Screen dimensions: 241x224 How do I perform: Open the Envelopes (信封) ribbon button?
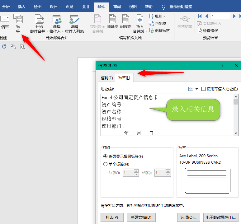point(5,22)
